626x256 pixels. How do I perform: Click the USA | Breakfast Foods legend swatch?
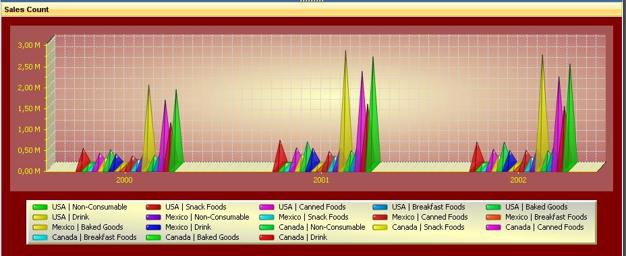point(380,207)
